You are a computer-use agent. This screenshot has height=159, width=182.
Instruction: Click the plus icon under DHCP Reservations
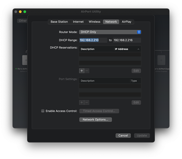pyautogui.click(x=82, y=71)
